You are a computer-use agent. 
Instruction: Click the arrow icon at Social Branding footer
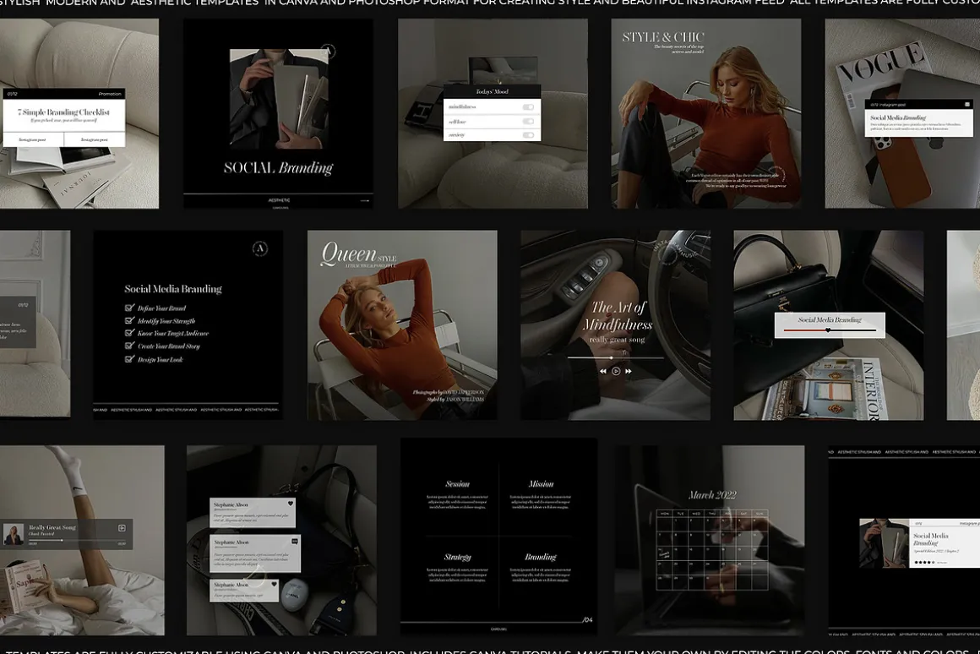click(365, 201)
